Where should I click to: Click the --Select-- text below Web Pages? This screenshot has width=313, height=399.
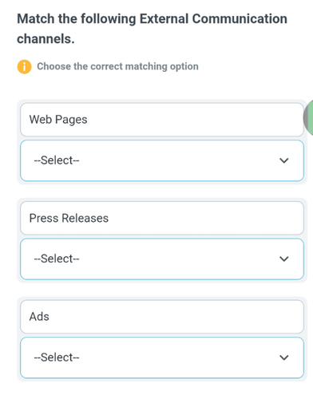[57, 160]
